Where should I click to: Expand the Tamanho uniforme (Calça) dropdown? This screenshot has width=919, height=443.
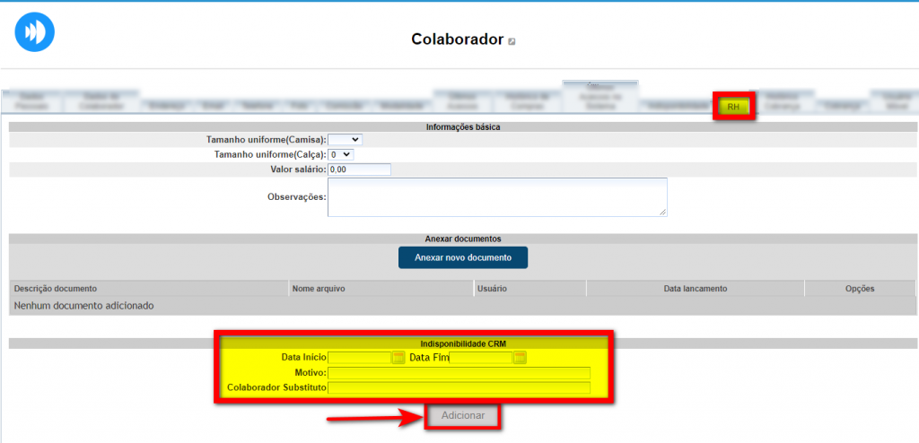340,154
